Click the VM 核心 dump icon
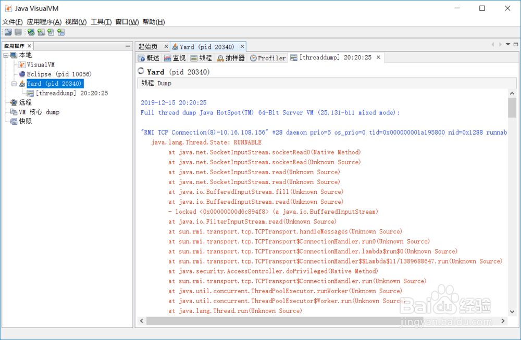Viewport: 521px width, 340px height. [x=14, y=112]
